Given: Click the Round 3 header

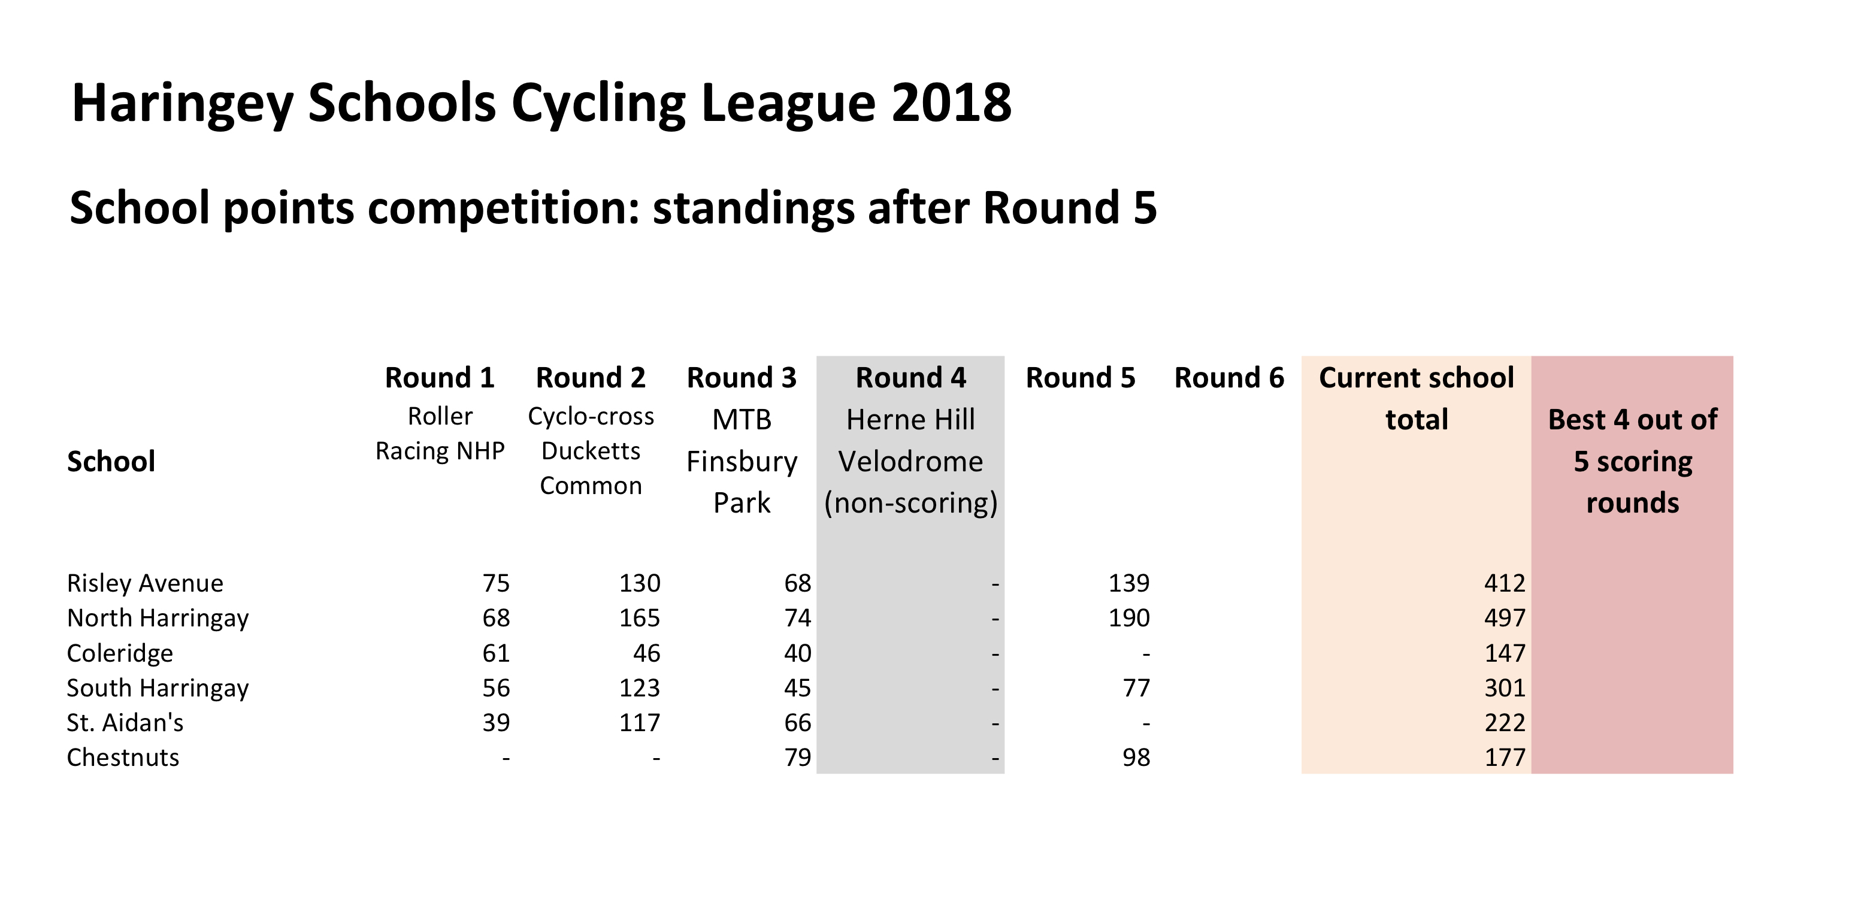Looking at the screenshot, I should point(742,378).
